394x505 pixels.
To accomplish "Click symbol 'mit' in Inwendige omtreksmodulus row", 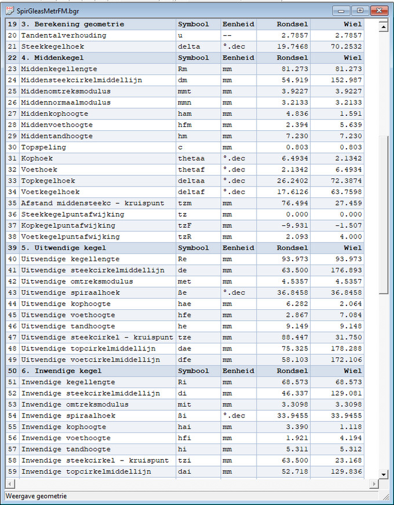I will (x=184, y=404).
